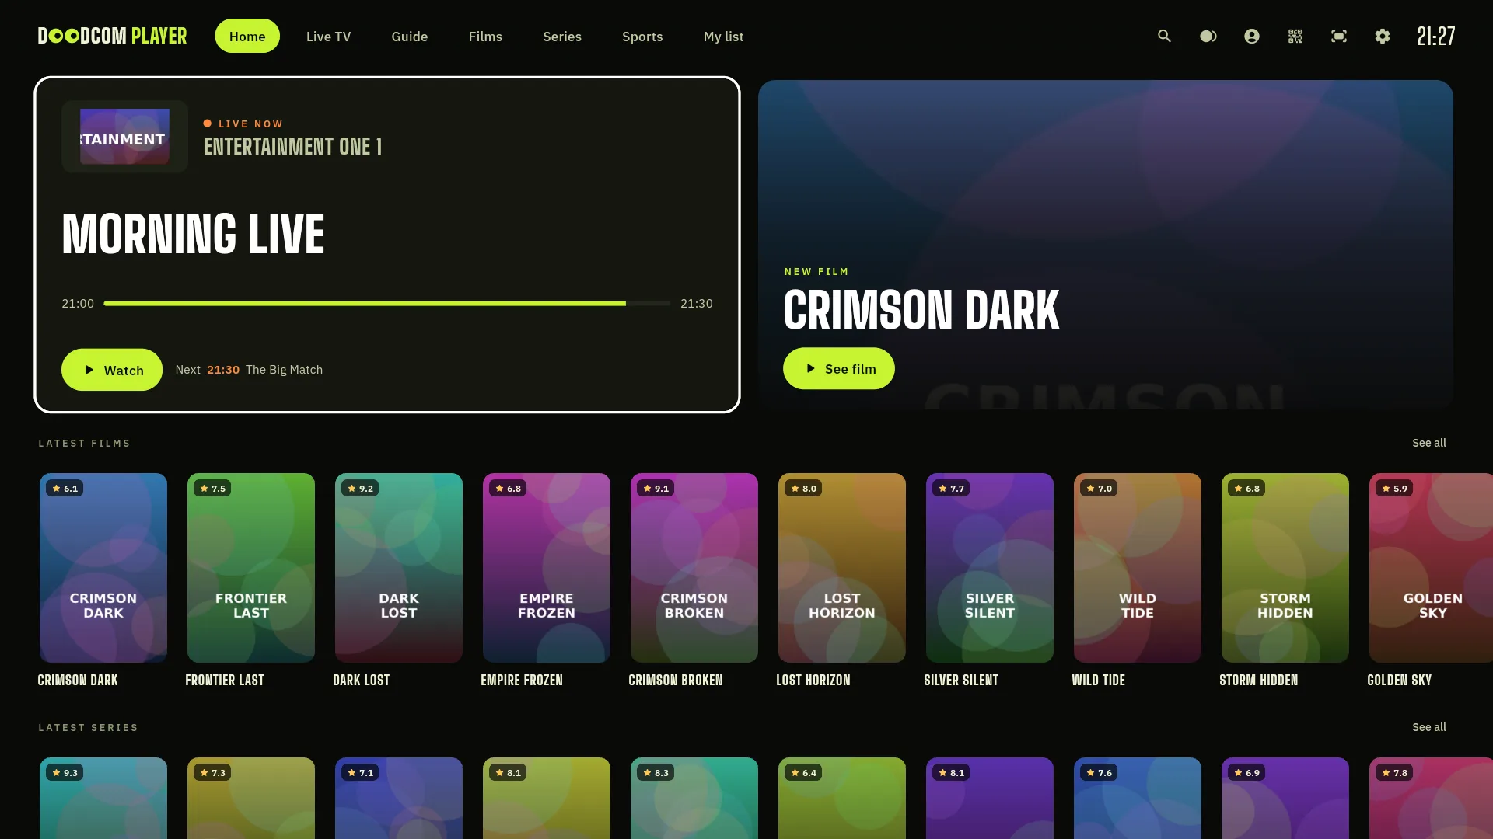Click the fullscreen icon in header

[x=1338, y=36]
